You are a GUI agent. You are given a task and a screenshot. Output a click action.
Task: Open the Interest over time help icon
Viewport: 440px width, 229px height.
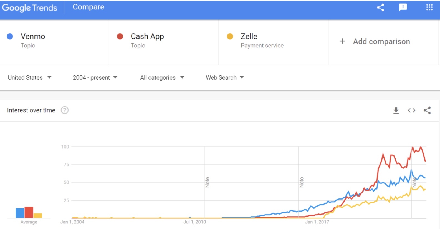tap(65, 110)
